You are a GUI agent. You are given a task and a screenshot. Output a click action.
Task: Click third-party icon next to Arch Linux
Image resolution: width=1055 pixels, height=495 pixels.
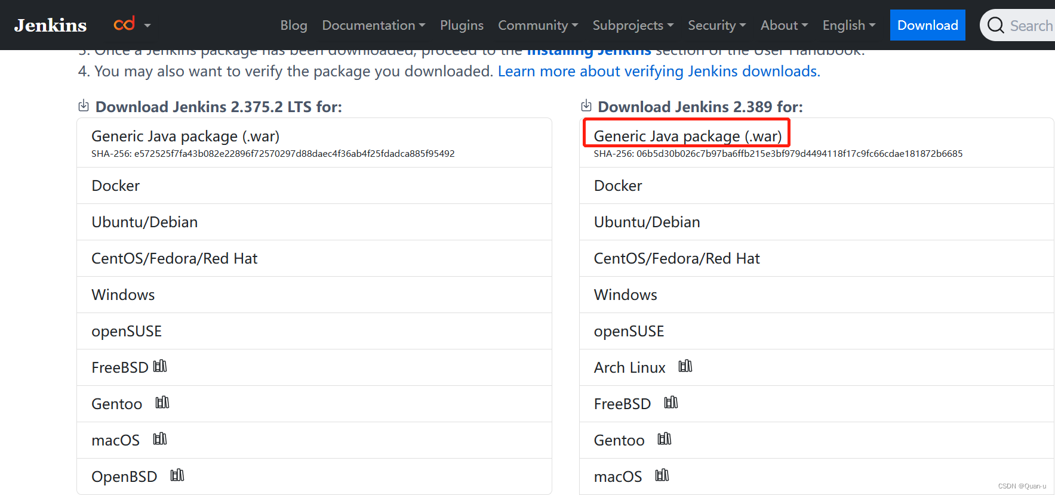click(x=685, y=366)
